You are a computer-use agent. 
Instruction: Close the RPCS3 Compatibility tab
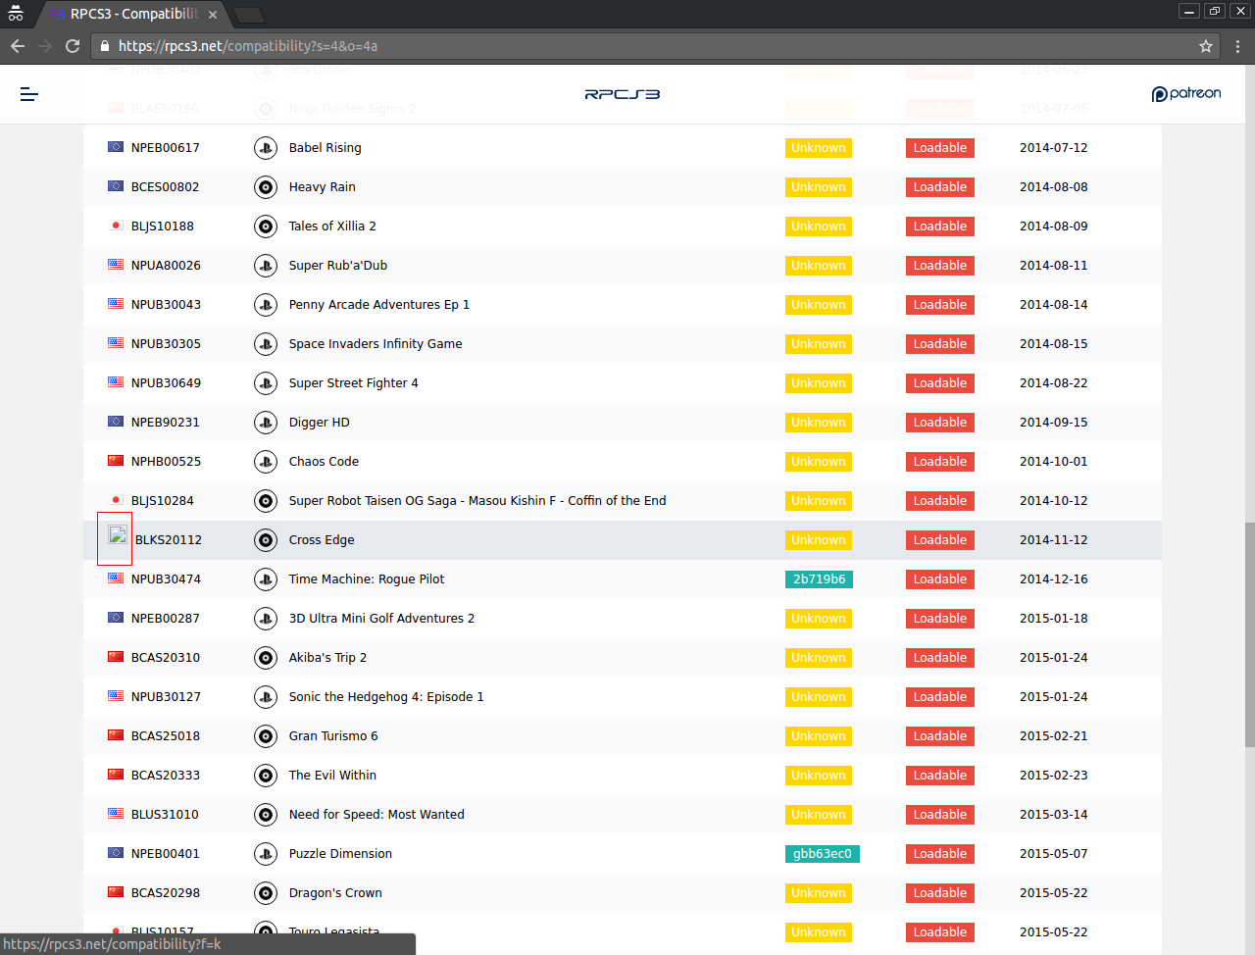(213, 15)
